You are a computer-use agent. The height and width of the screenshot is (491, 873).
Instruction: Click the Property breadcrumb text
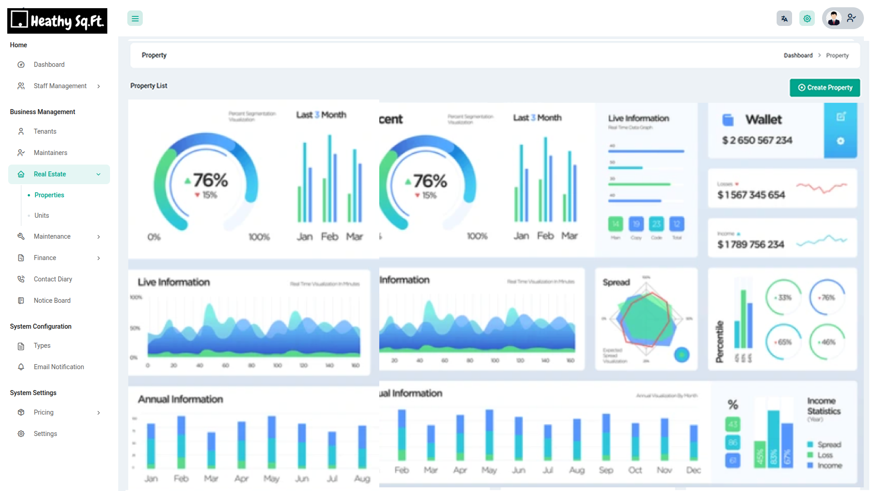tap(837, 55)
